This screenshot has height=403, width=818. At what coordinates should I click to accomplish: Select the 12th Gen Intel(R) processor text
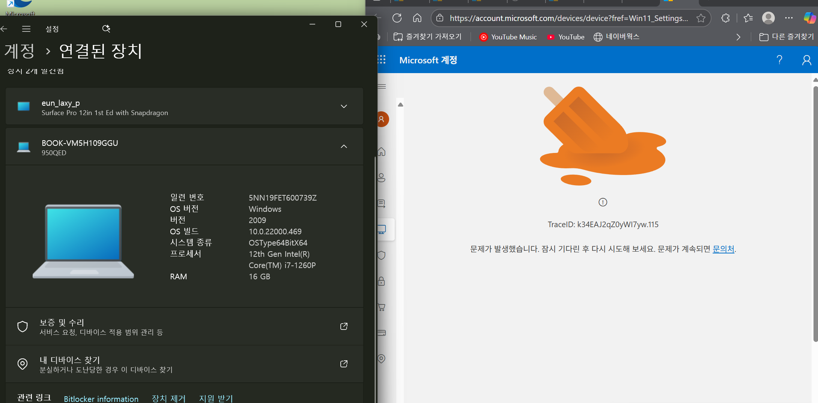point(279,254)
